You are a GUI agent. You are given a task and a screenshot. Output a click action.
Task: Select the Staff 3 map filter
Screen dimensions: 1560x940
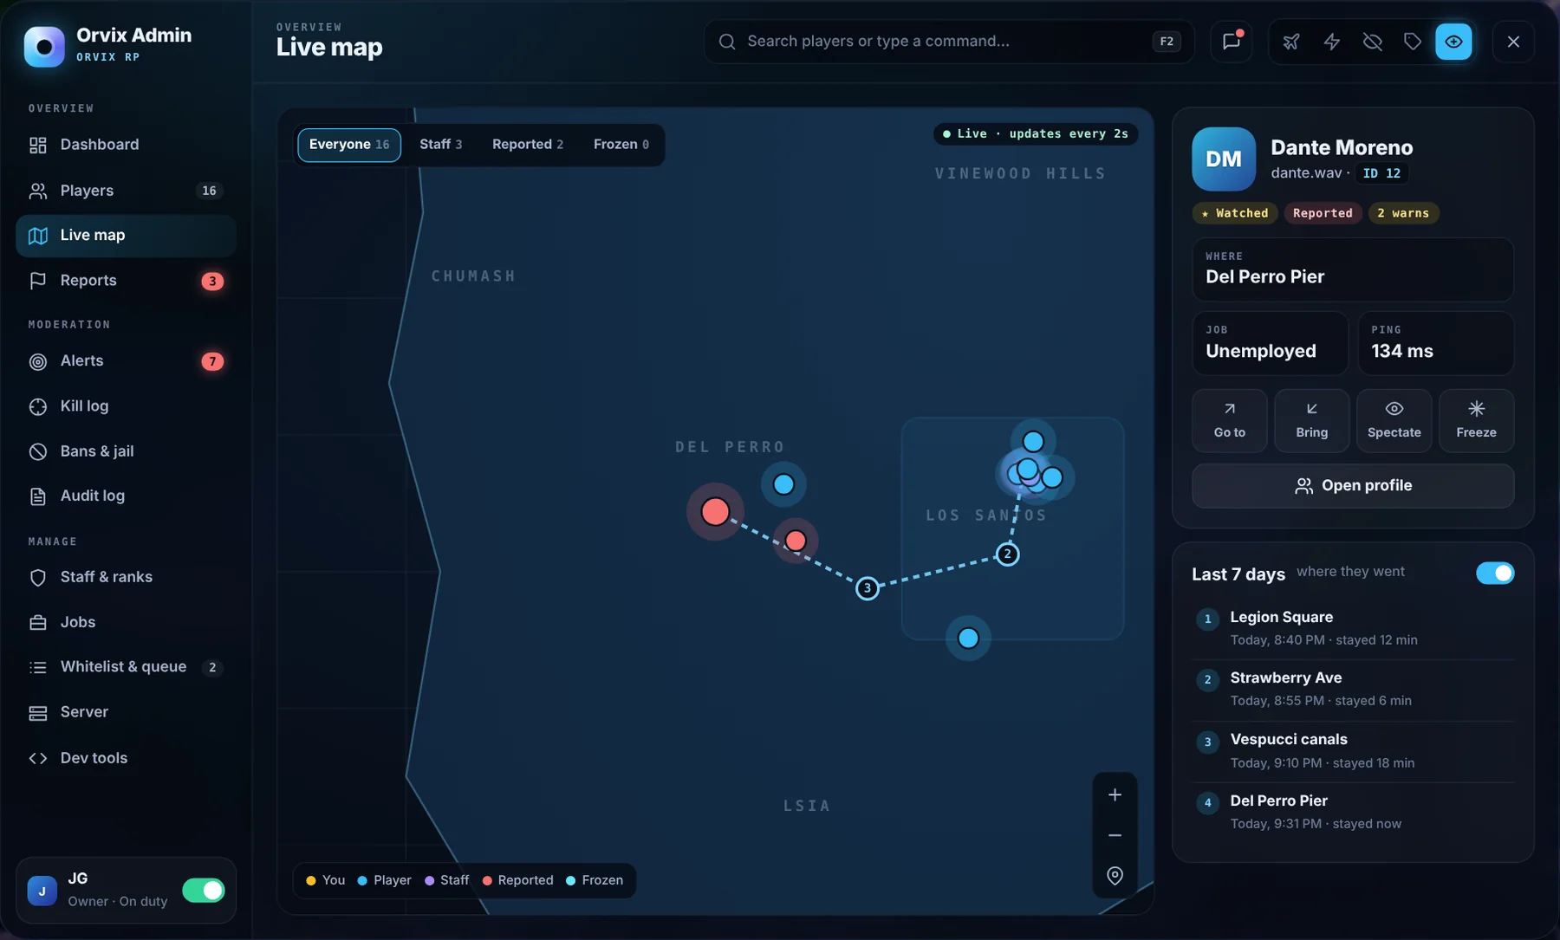pyautogui.click(x=440, y=145)
